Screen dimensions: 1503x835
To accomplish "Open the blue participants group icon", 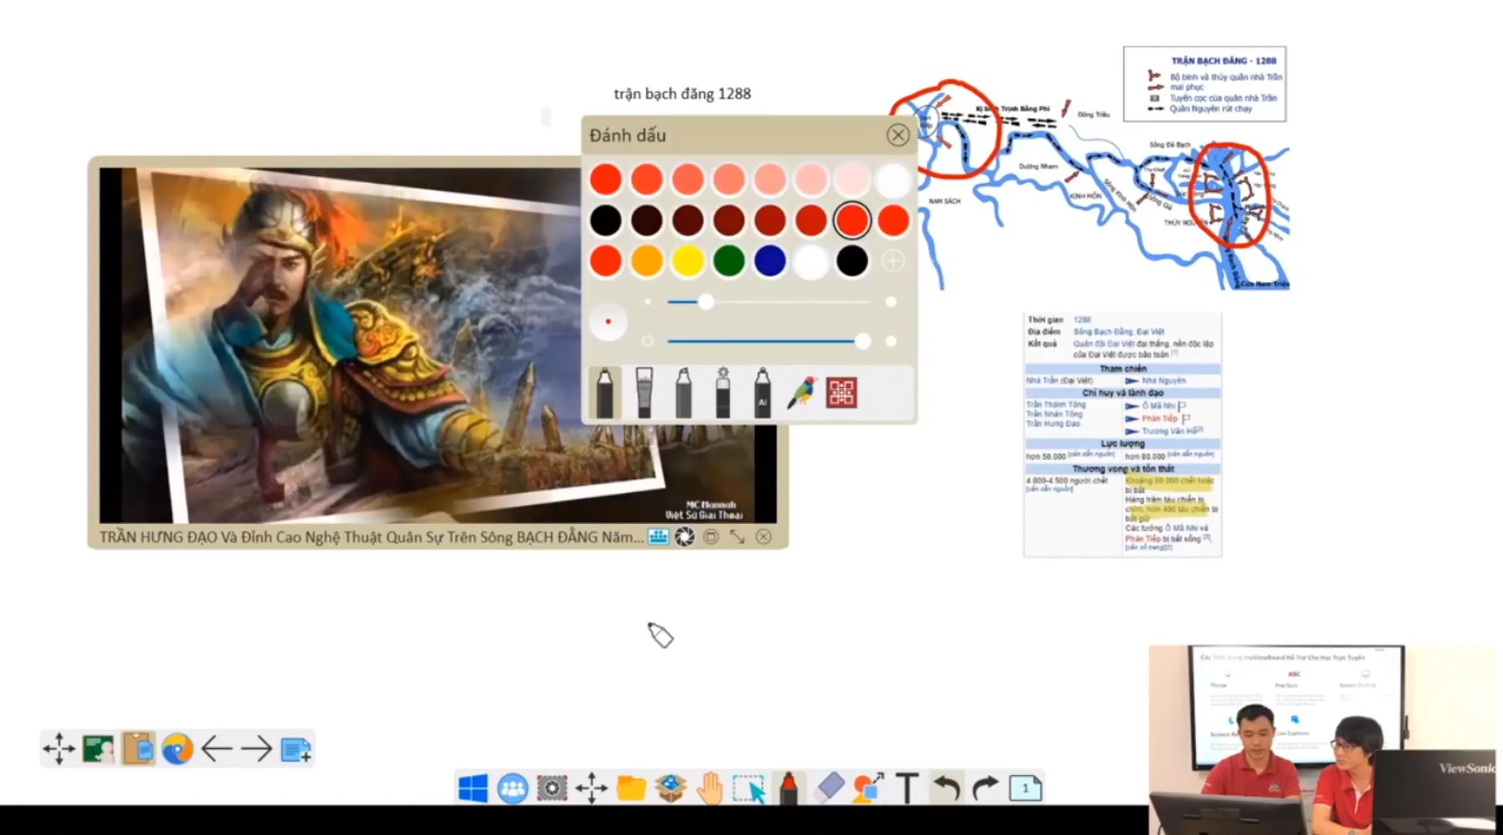I will pos(513,787).
